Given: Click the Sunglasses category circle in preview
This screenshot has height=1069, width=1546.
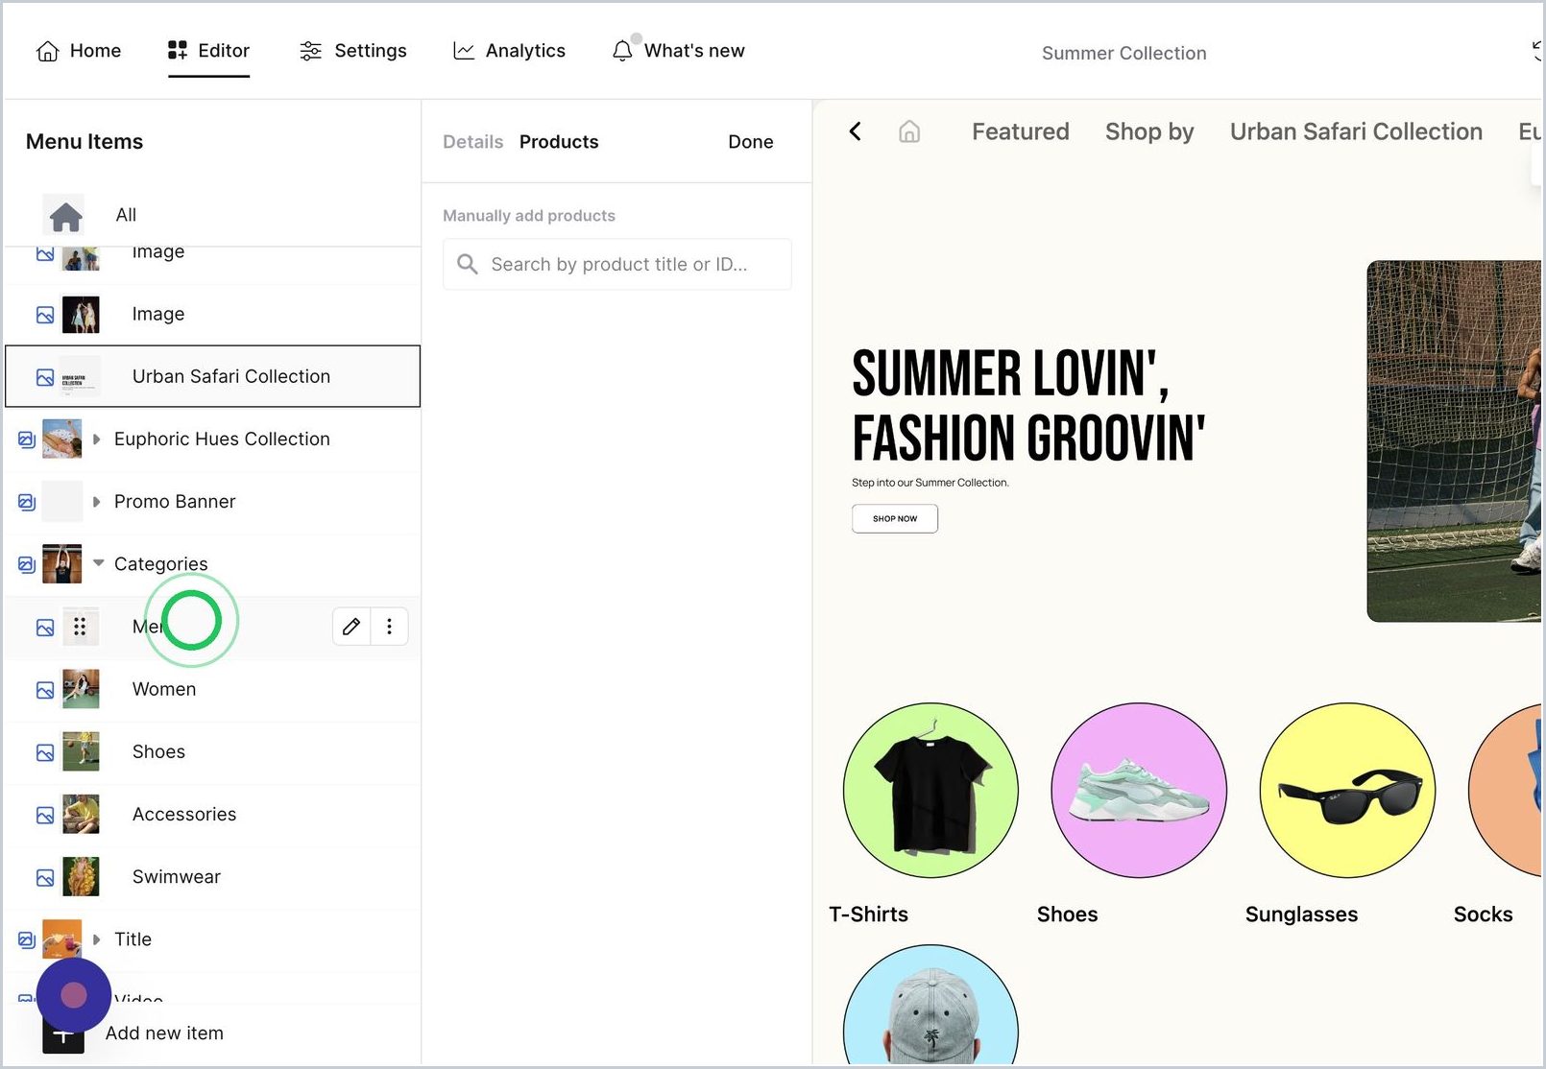Looking at the screenshot, I should tap(1347, 790).
